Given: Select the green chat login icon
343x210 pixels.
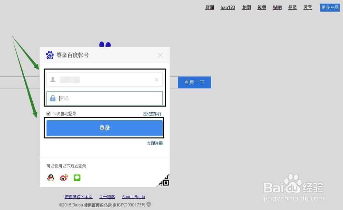Looking at the screenshot, I should [x=76, y=177].
